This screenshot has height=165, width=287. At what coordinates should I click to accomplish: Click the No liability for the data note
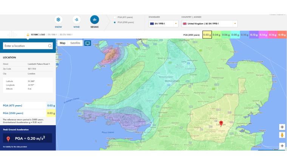(x=15, y=147)
